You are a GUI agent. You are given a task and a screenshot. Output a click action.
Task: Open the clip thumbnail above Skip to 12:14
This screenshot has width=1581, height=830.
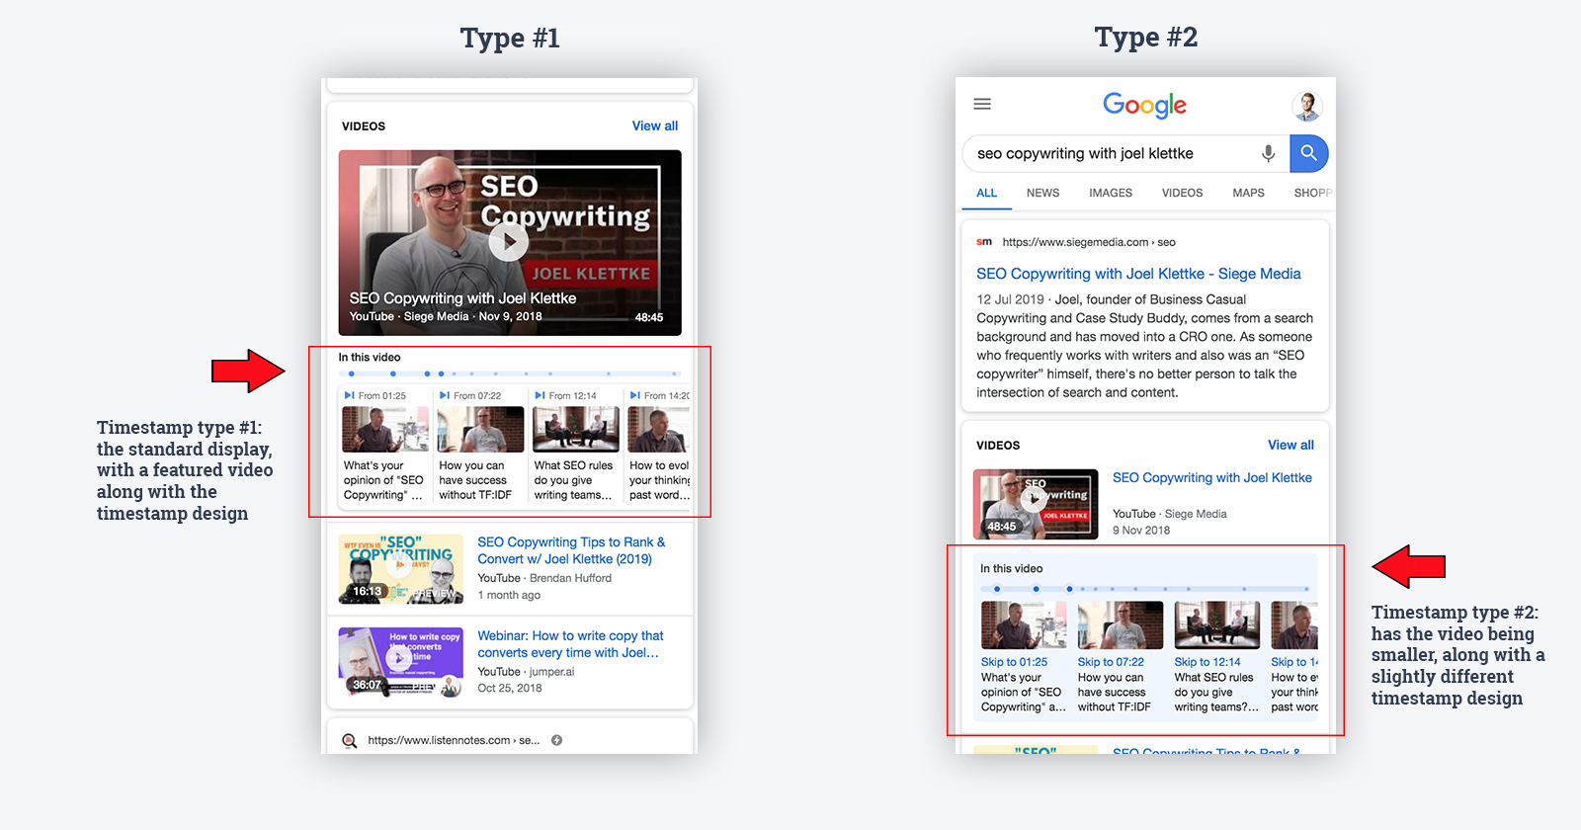point(1217,624)
